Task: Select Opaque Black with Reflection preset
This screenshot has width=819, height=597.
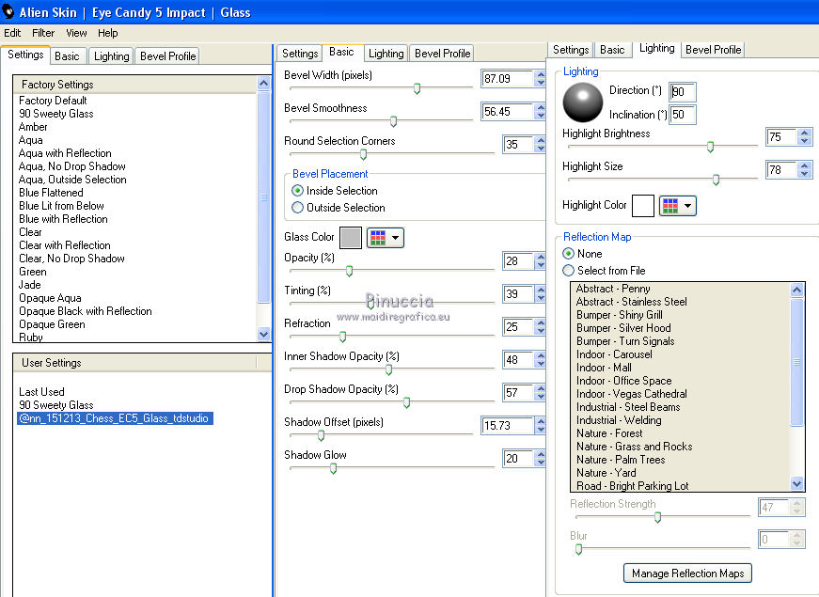Action: click(x=86, y=311)
